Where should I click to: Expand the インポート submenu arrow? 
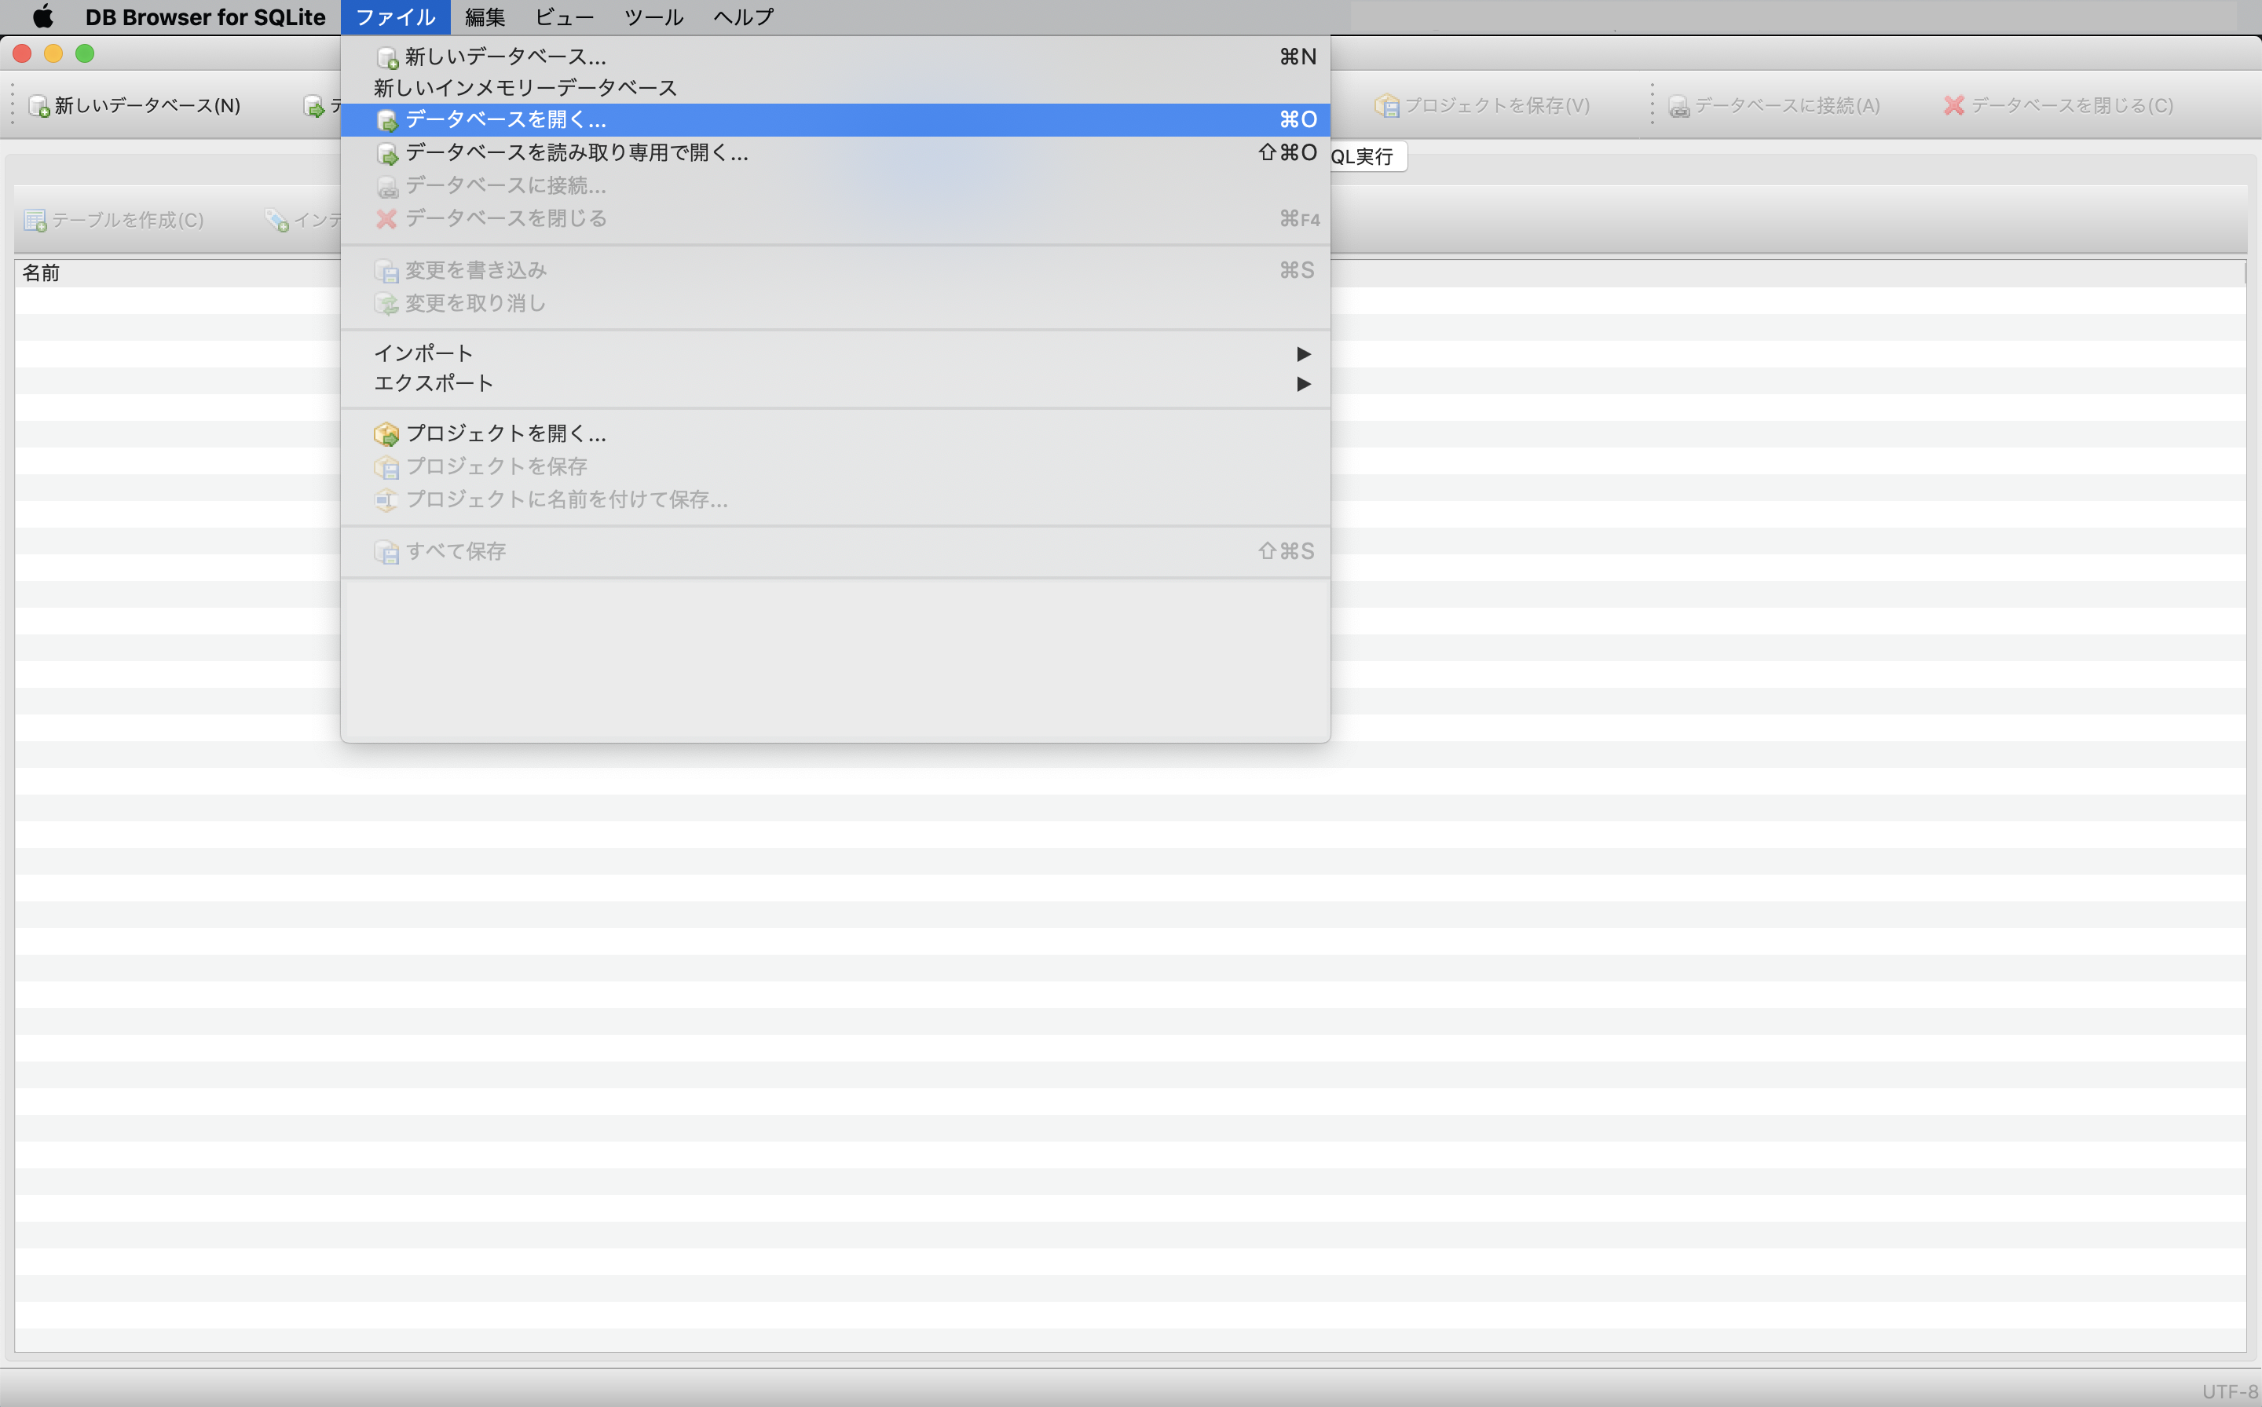1303,353
